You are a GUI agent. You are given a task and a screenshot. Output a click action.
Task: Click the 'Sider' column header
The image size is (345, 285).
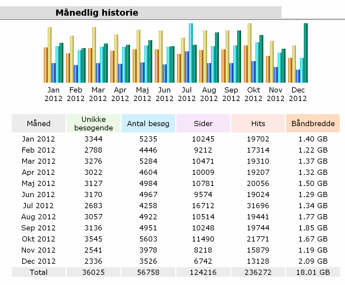(x=203, y=124)
